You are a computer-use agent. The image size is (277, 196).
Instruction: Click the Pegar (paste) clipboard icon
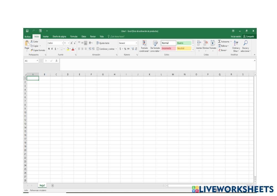pos(27,44)
